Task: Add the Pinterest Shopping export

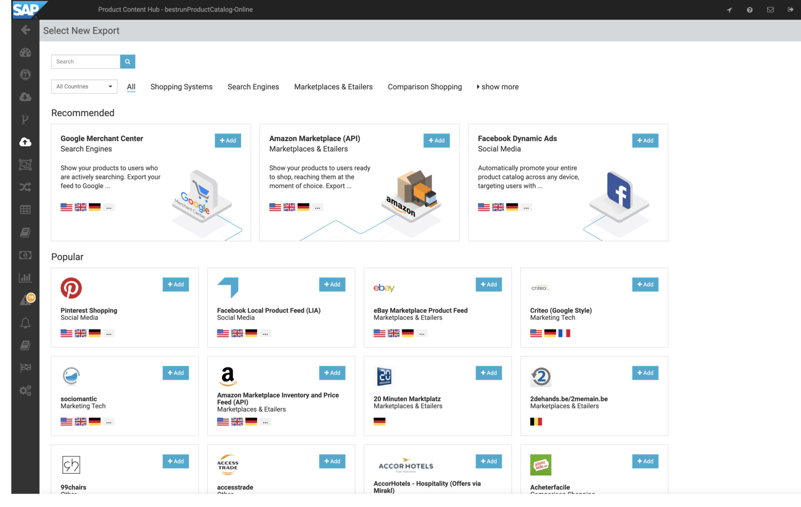Action: pyautogui.click(x=176, y=285)
